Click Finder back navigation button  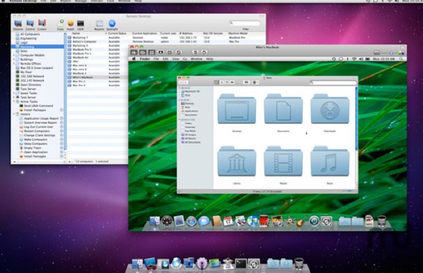182,82
